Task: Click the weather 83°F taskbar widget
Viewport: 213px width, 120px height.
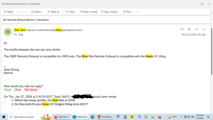Action: pos(172,117)
